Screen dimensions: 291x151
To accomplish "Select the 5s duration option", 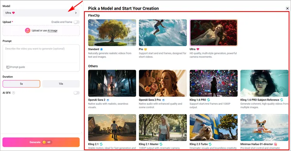I will tap(21, 84).
